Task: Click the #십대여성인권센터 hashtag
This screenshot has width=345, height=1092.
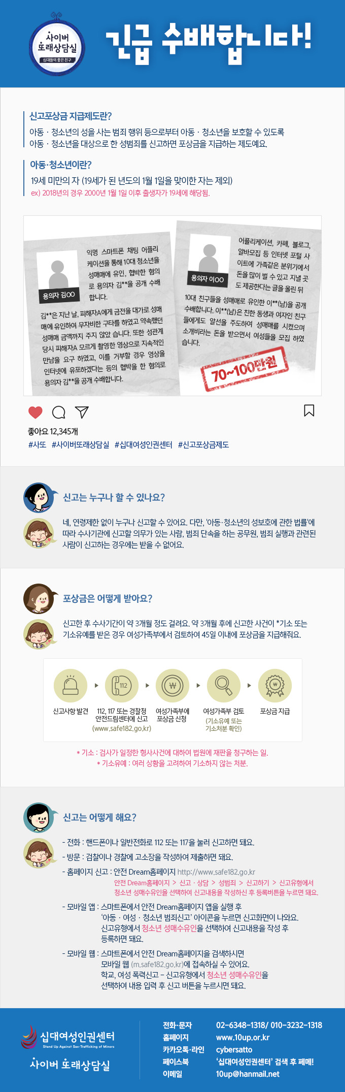Action: pos(143,444)
